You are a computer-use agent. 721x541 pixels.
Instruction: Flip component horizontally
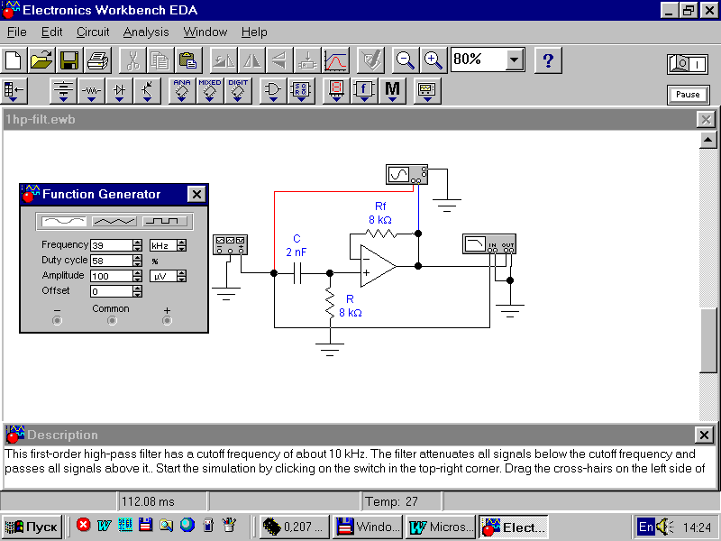click(x=251, y=60)
